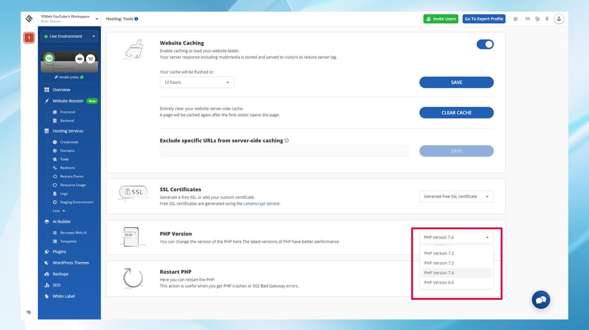Disable the Website Caching toggle

pyautogui.click(x=484, y=44)
